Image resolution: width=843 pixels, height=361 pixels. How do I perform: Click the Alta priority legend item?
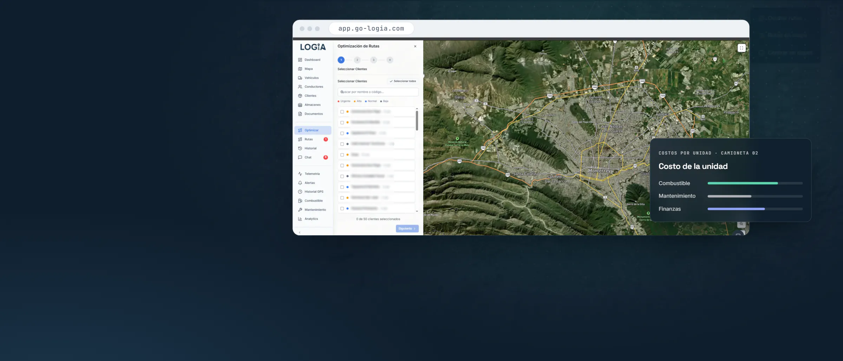[x=358, y=101]
